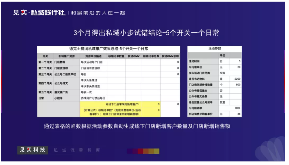Click the 活动时间 parameter label
Viewport: 289px width, 165px height.
(203, 61)
